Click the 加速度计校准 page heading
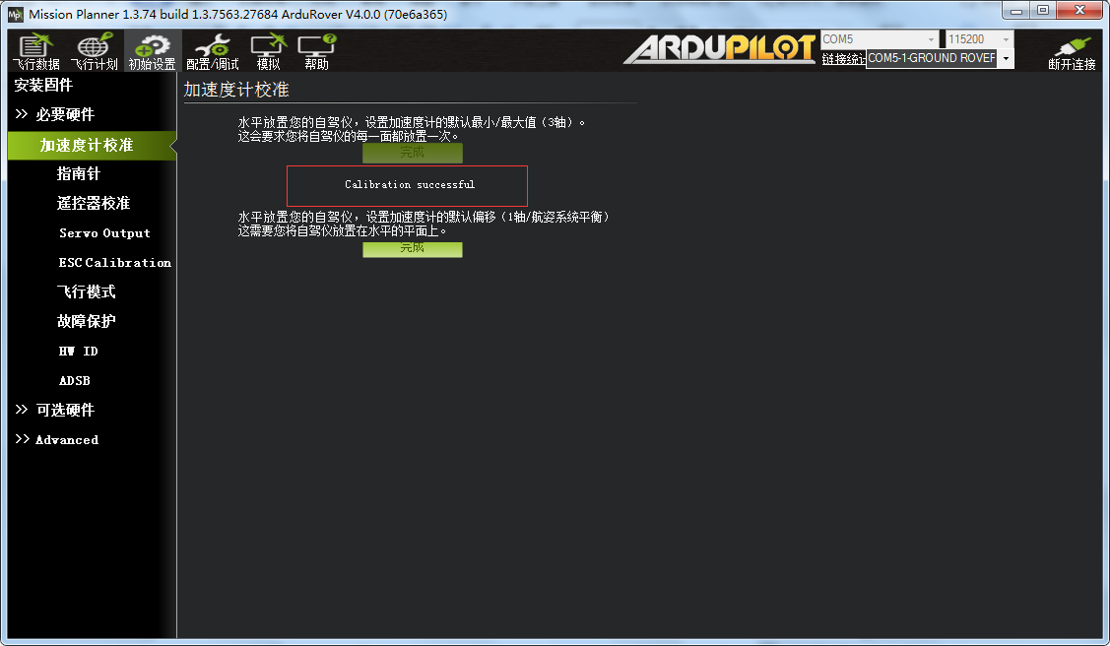This screenshot has width=1110, height=646. [236, 90]
